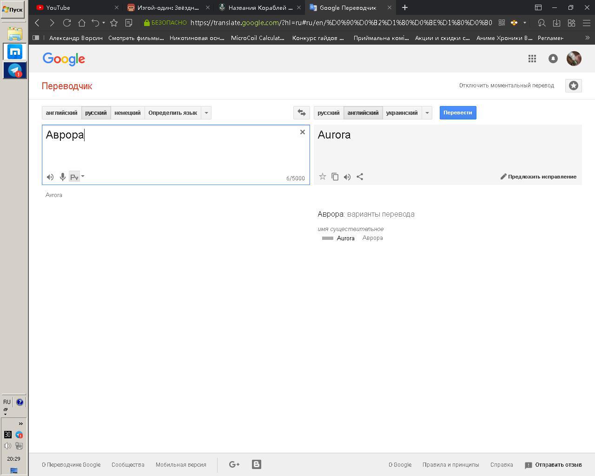Listen to the source text Аврора
Screen dimensions: 595x476
[50, 177]
